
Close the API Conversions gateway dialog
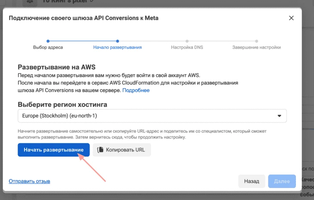[291, 18]
